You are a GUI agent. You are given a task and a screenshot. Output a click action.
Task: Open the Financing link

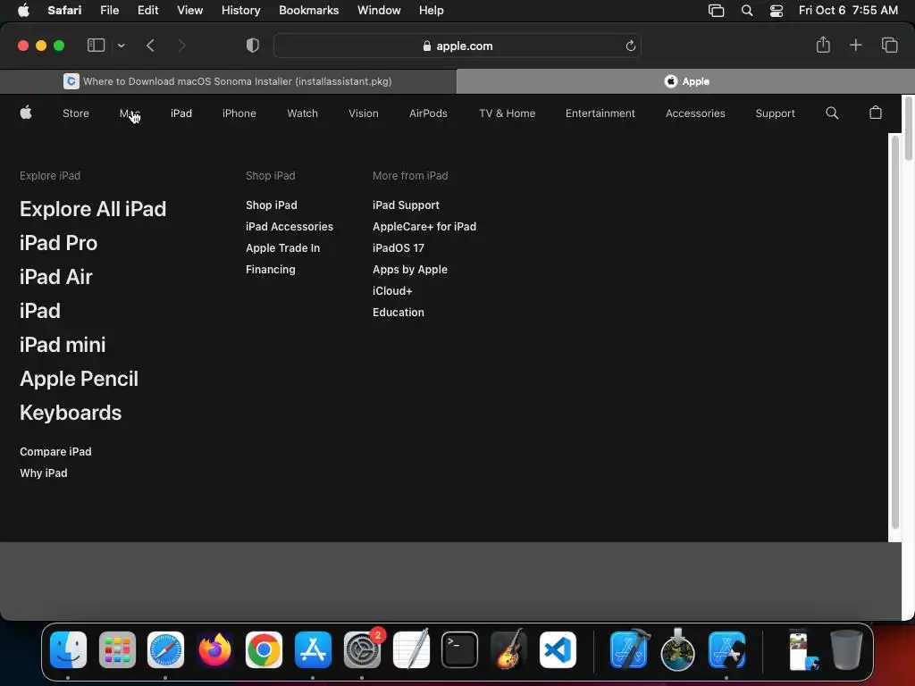coord(270,270)
